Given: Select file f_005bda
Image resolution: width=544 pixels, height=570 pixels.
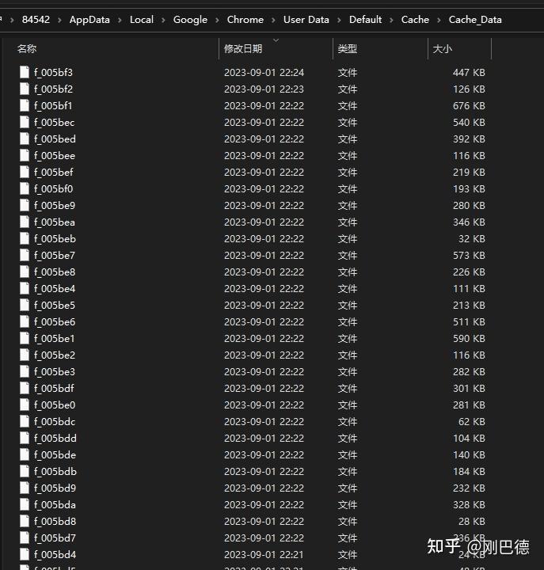Looking at the screenshot, I should [55, 505].
